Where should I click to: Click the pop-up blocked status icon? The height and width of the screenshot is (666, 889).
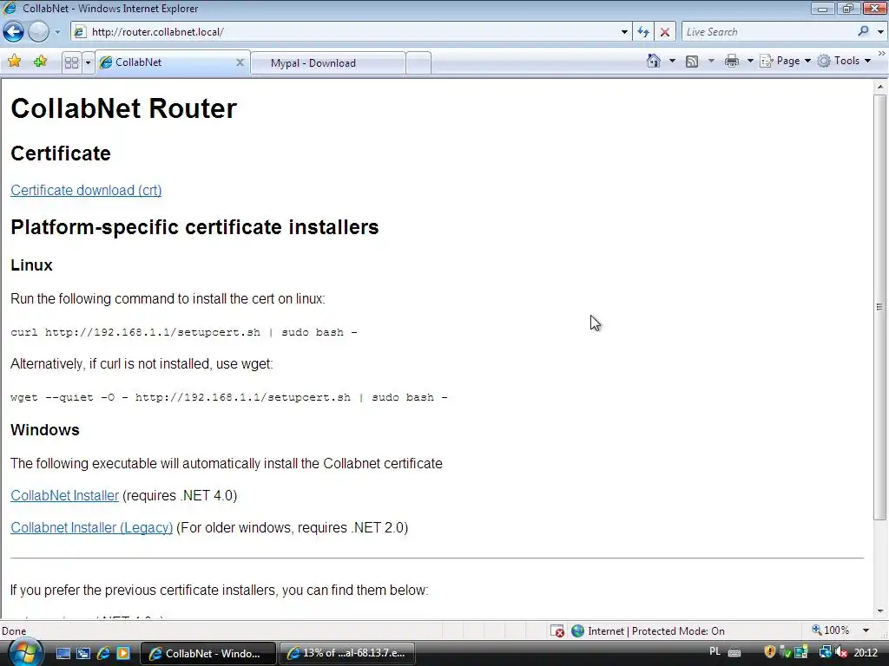click(x=557, y=631)
